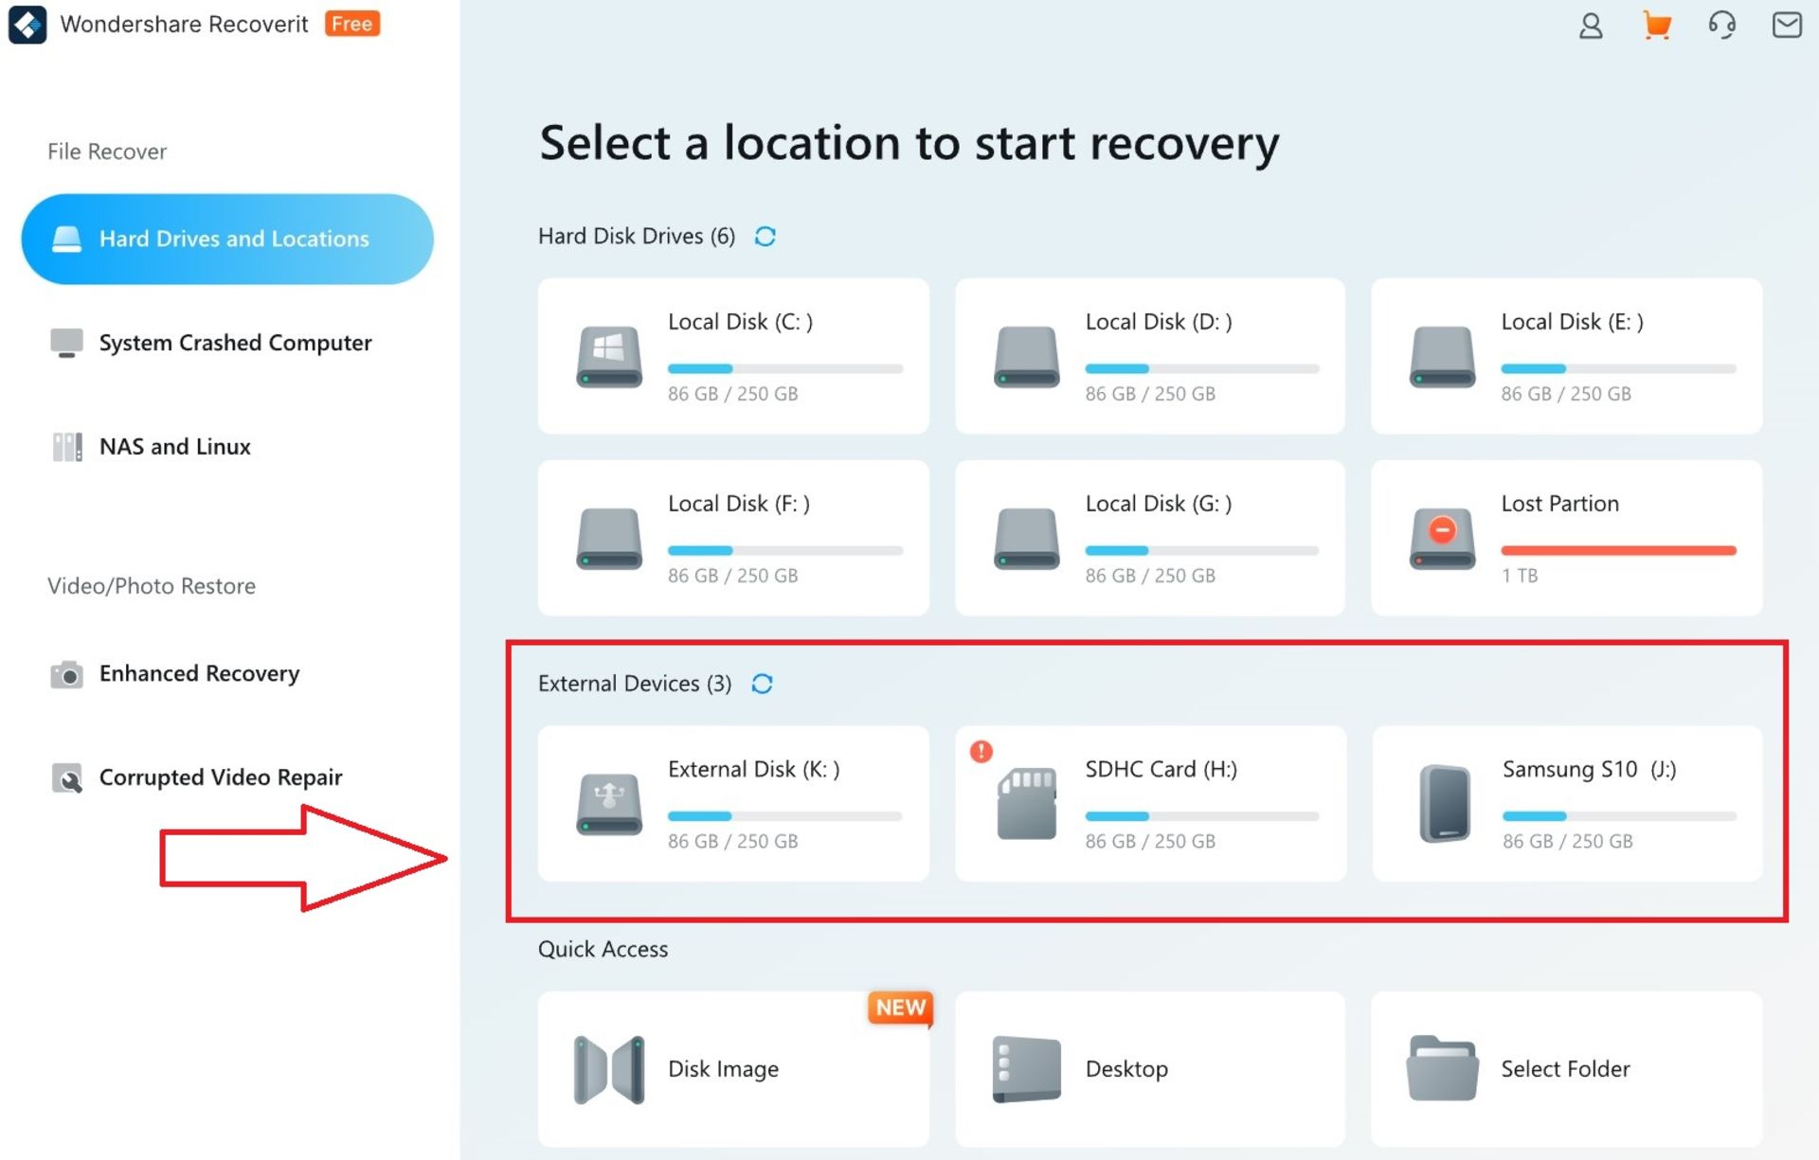Select Local Disk (G:) label

pyautogui.click(x=1158, y=504)
